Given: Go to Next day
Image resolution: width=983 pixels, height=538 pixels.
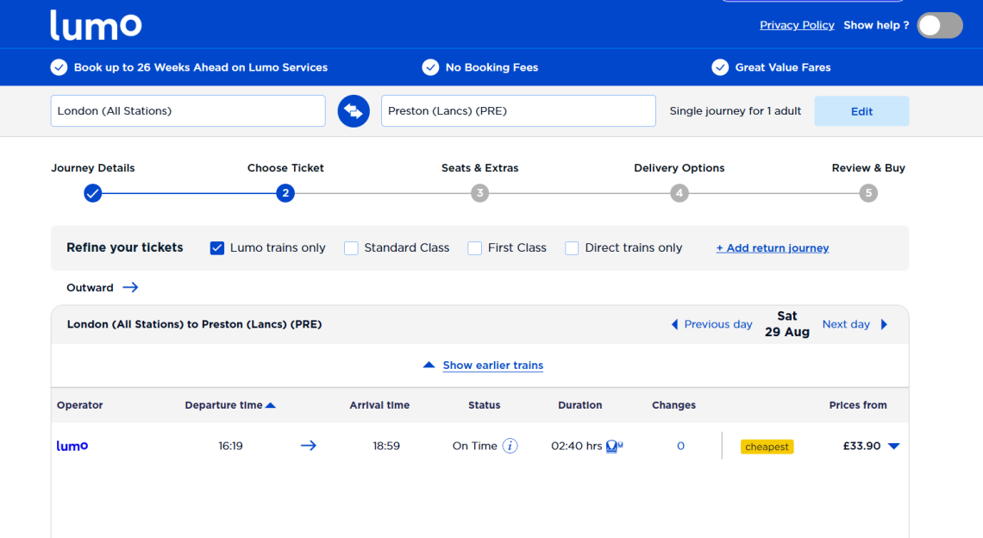Looking at the screenshot, I should [x=846, y=324].
